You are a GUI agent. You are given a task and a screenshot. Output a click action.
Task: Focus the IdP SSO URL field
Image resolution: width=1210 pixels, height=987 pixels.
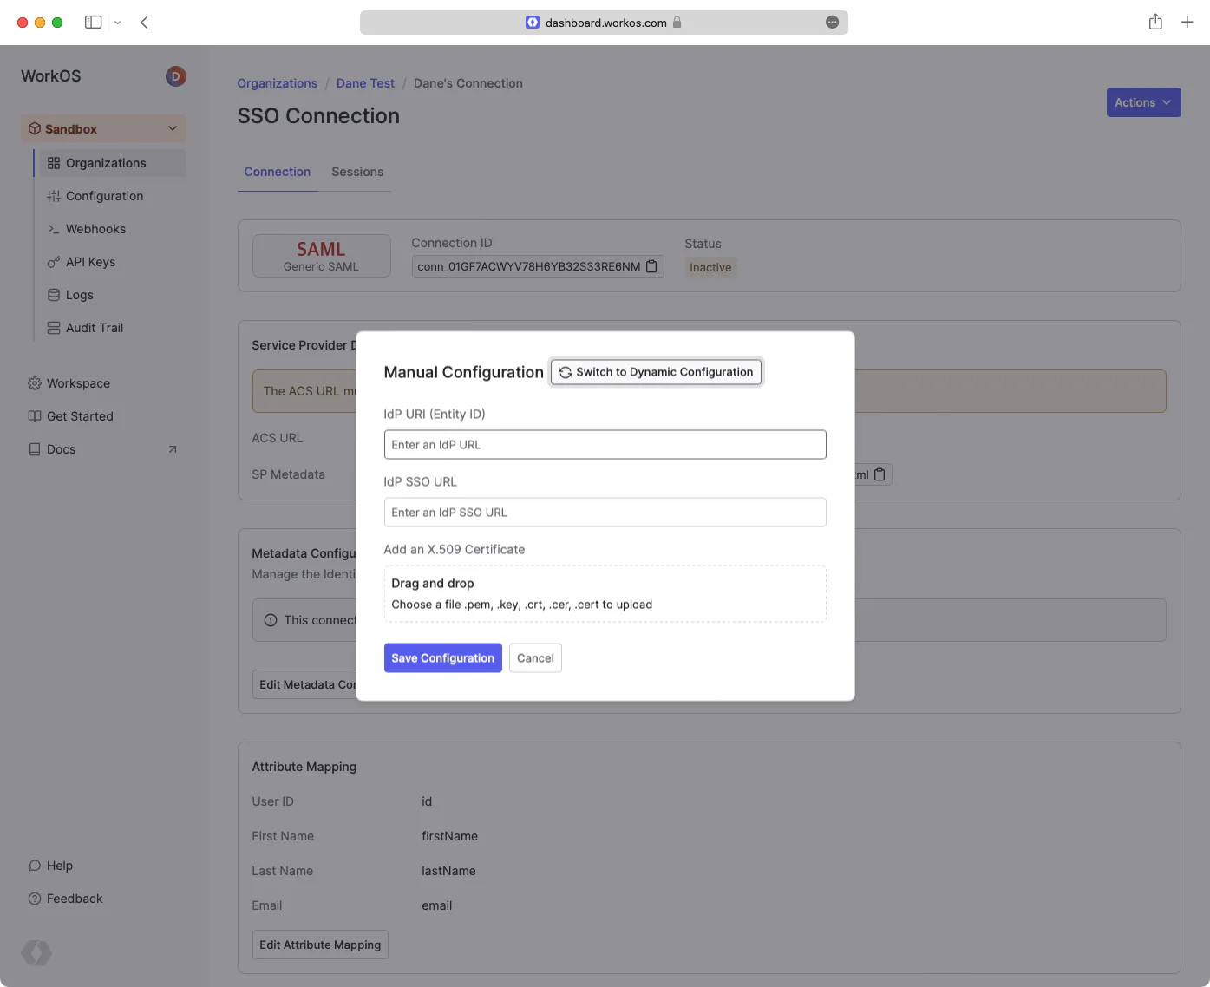click(x=605, y=513)
